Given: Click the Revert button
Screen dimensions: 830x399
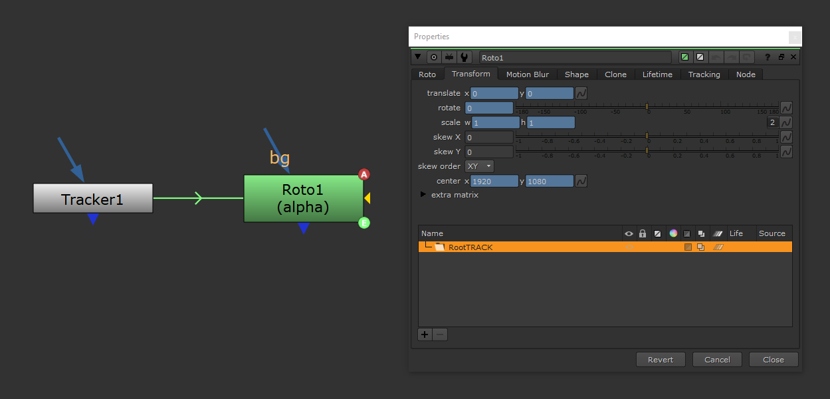Looking at the screenshot, I should click(661, 359).
